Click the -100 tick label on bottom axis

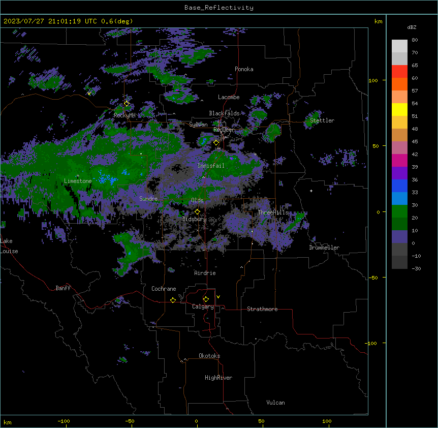(64, 421)
